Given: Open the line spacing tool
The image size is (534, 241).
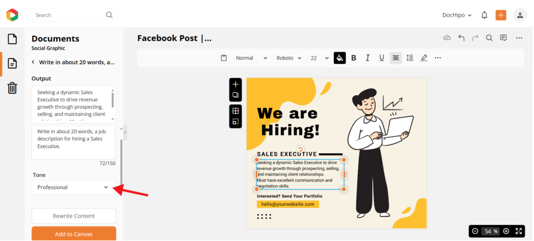Looking at the screenshot, I should coord(410,58).
